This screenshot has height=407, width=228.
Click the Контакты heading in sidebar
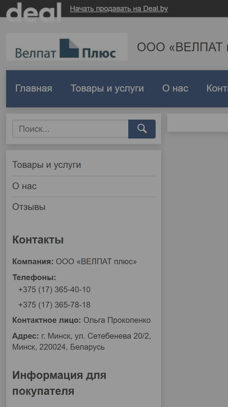point(38,240)
